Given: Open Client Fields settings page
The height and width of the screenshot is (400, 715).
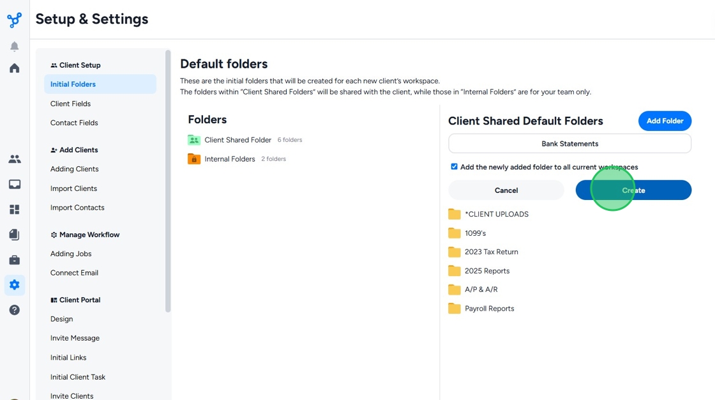Looking at the screenshot, I should (x=70, y=104).
